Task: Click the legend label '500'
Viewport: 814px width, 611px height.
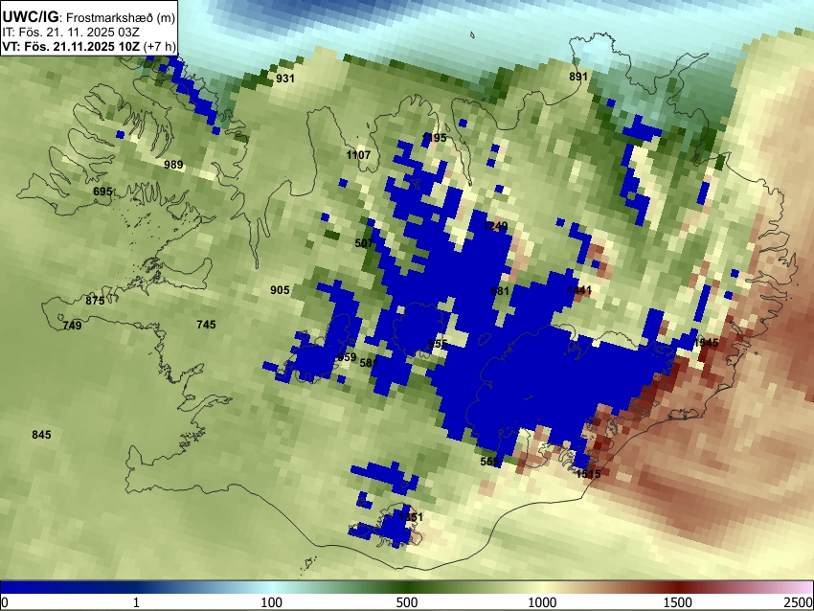Action: tap(407, 602)
